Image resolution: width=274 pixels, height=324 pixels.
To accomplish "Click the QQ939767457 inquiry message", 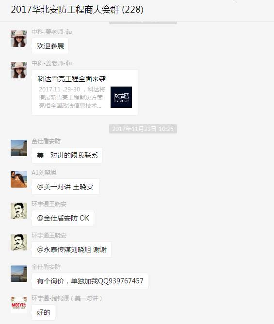I will pyautogui.click(x=90, y=281).
